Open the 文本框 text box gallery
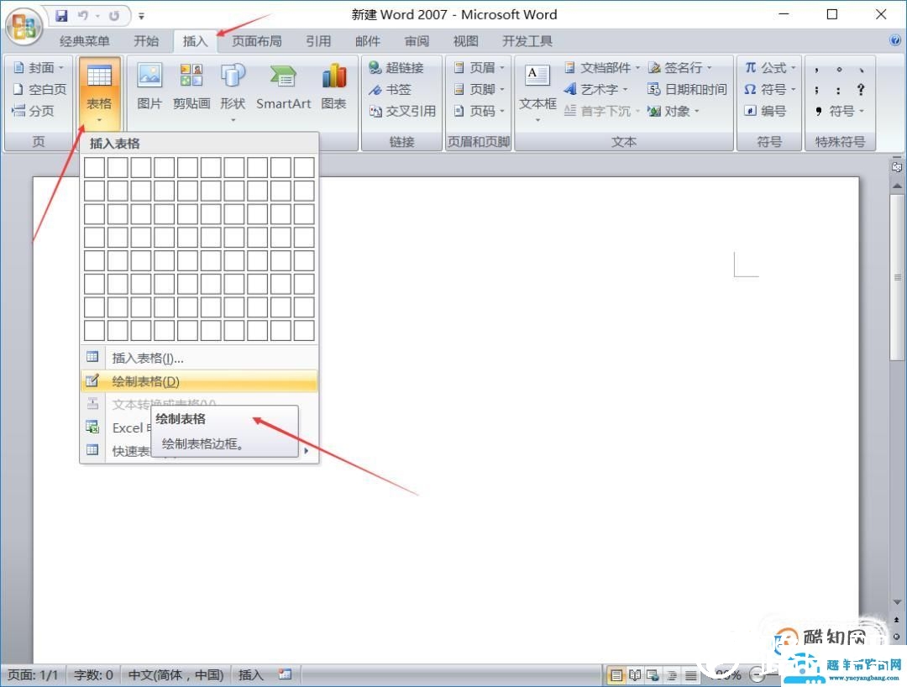This screenshot has width=907, height=687. [x=538, y=92]
